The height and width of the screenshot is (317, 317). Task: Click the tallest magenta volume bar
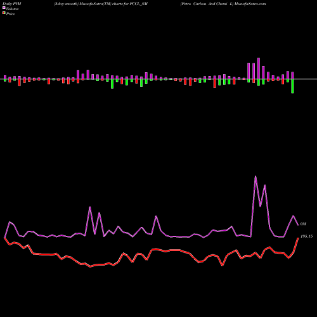(x=259, y=68)
